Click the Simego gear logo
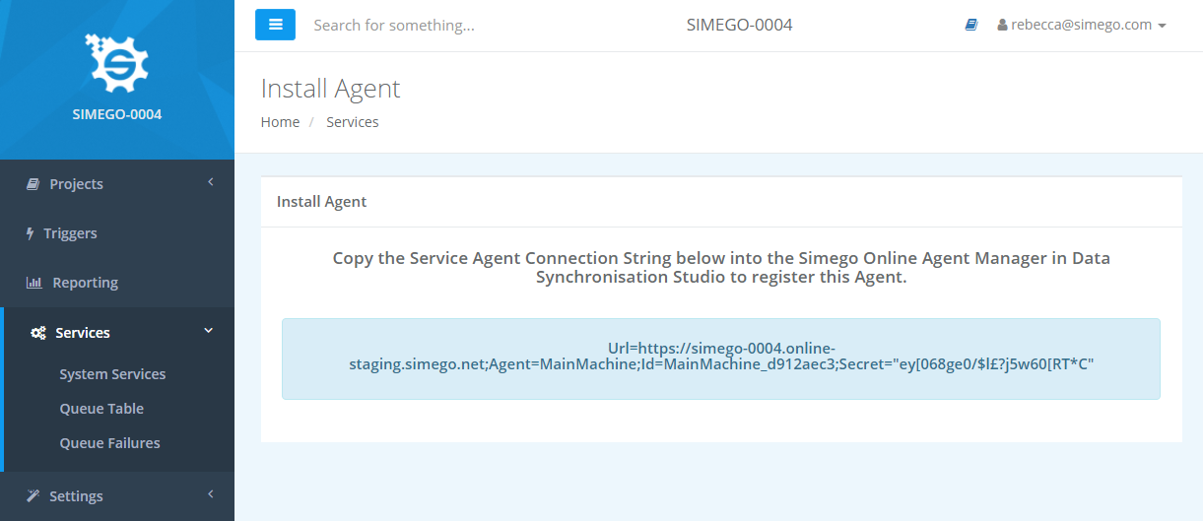 pos(116,64)
